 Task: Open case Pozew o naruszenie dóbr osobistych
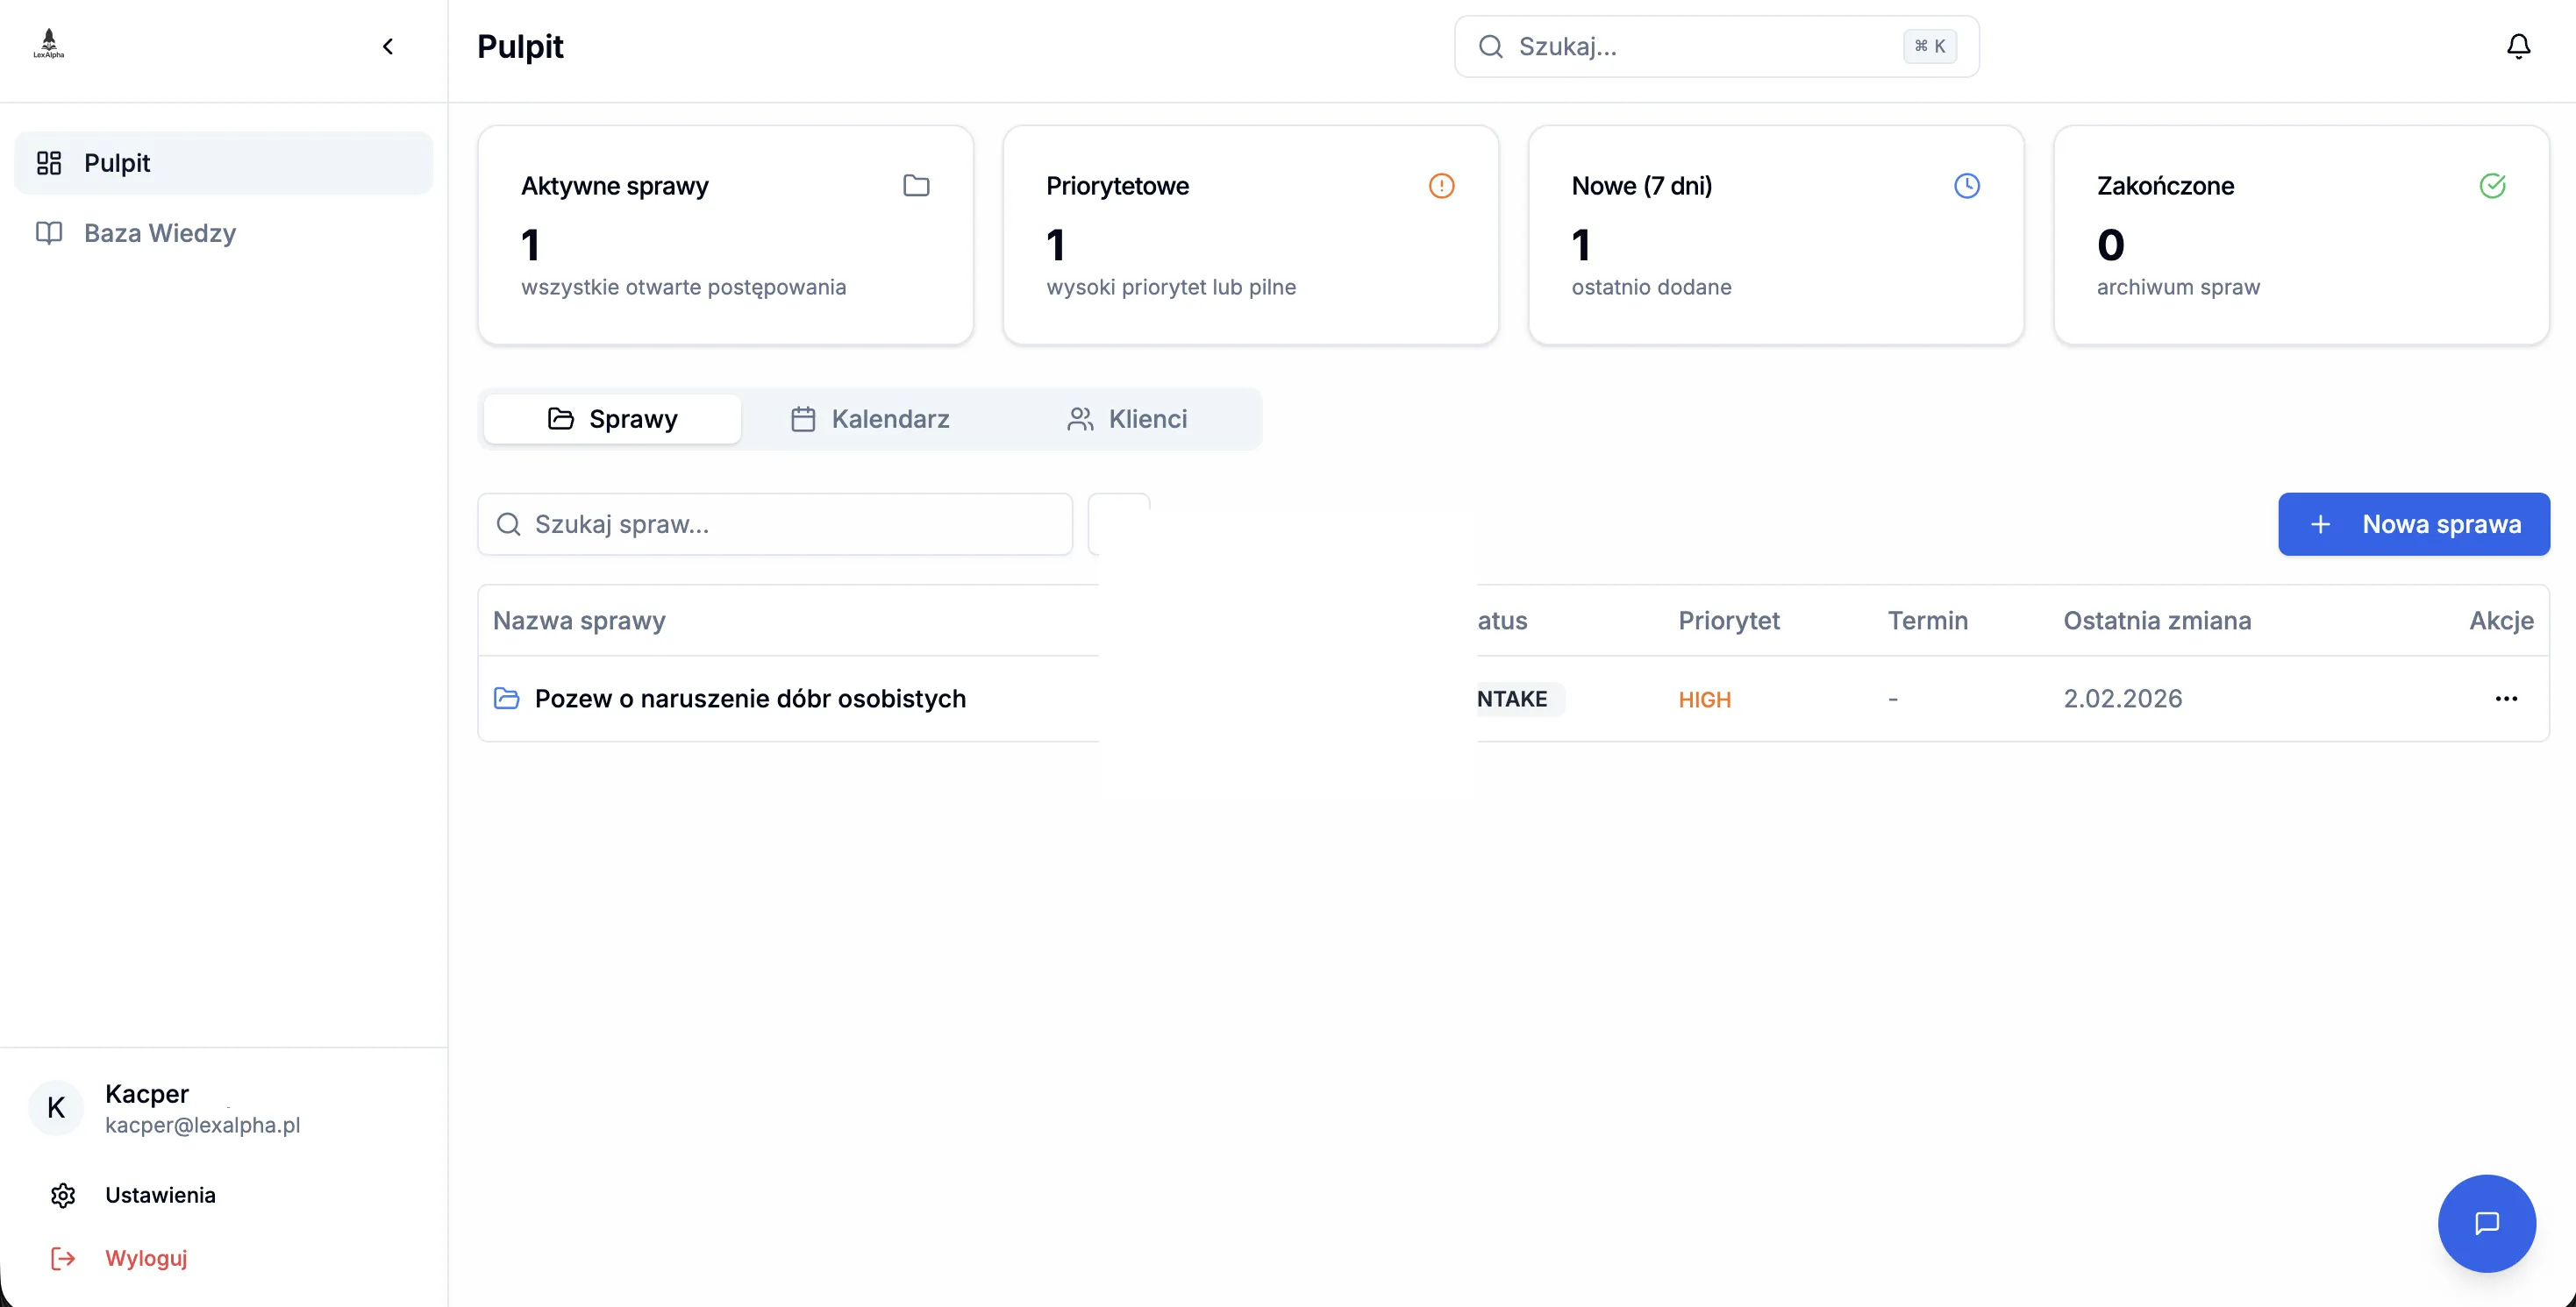[x=750, y=699]
